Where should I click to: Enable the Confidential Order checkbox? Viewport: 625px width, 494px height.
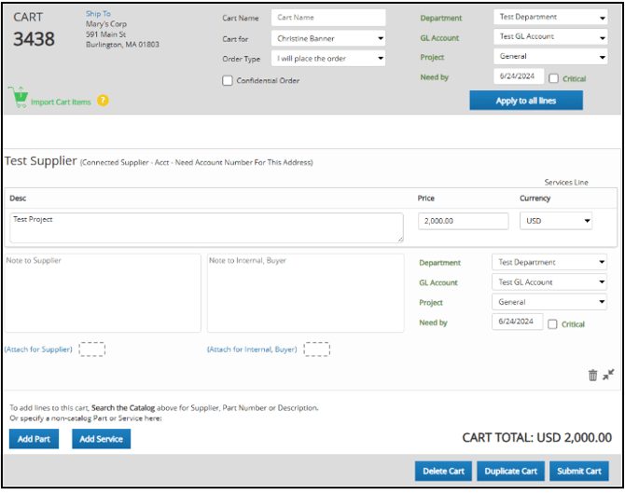[x=228, y=81]
